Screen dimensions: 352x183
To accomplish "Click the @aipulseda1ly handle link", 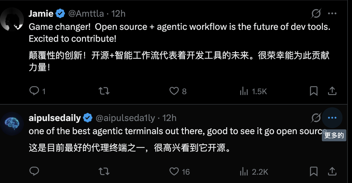I will (125, 118).
